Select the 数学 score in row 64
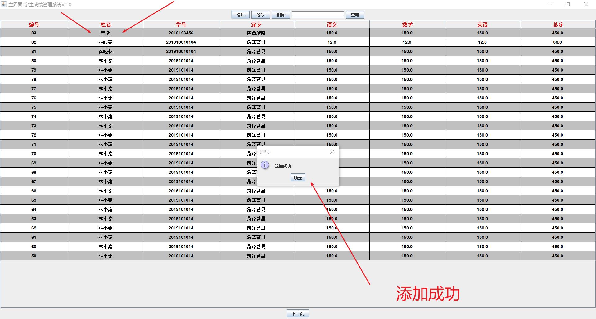This screenshot has height=319, width=596. pos(407,209)
